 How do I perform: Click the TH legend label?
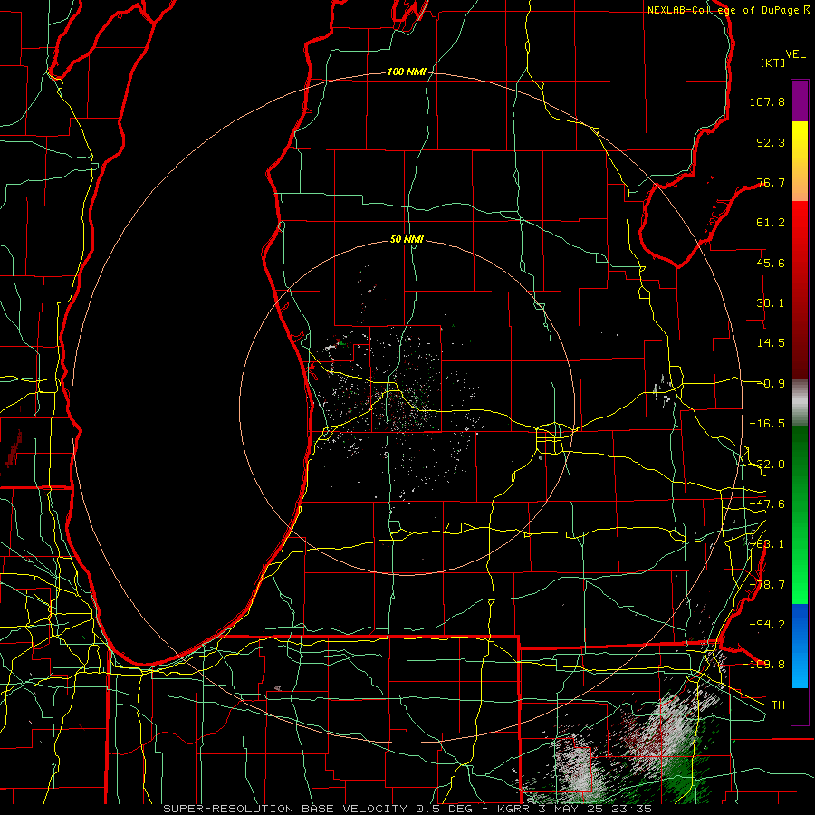[x=778, y=705]
